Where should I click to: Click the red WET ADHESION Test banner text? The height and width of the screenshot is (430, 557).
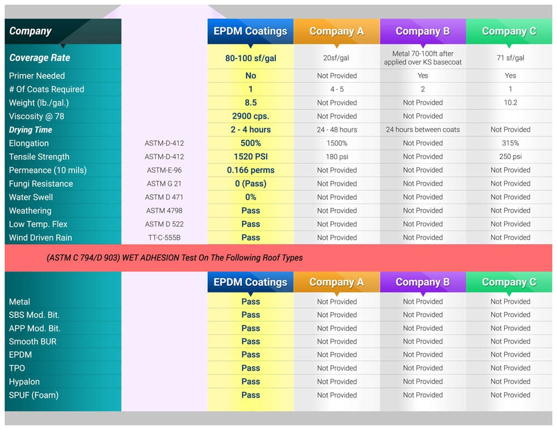174,258
